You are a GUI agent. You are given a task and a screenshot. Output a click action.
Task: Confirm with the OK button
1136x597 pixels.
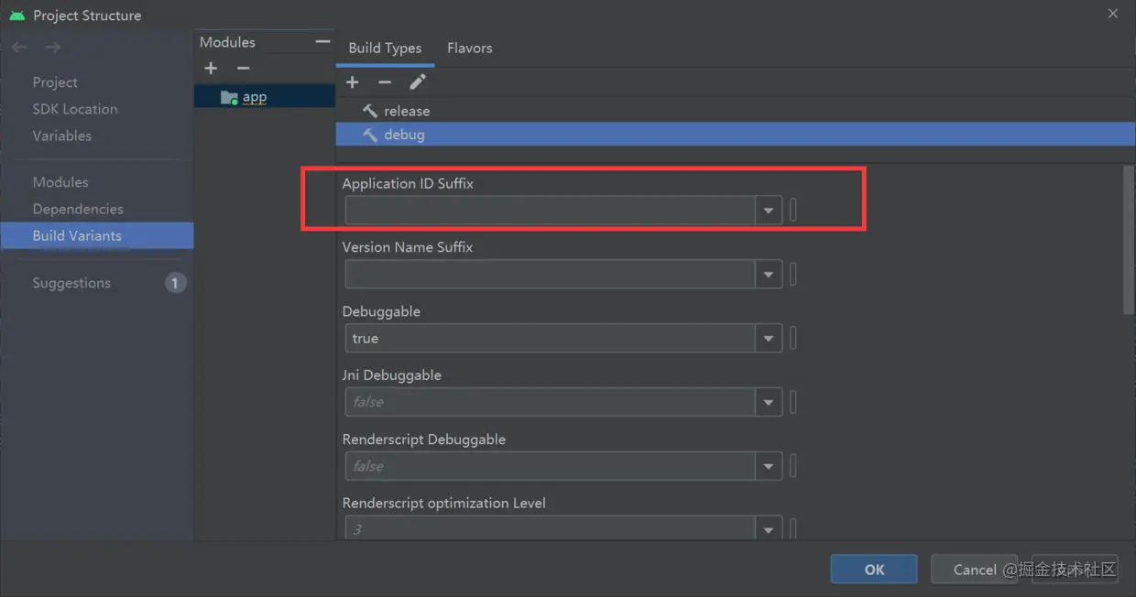point(874,570)
